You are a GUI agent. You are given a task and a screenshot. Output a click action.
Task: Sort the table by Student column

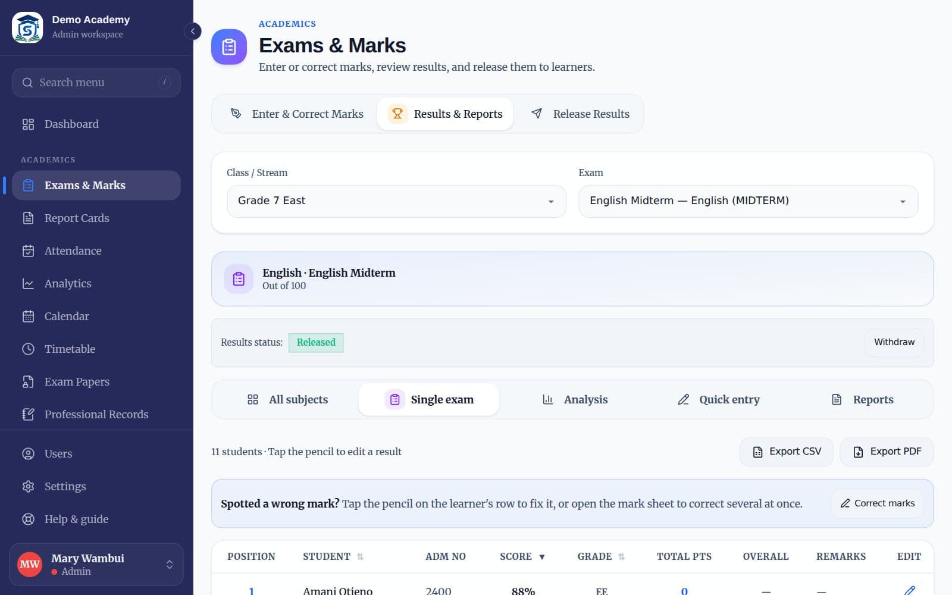333,557
